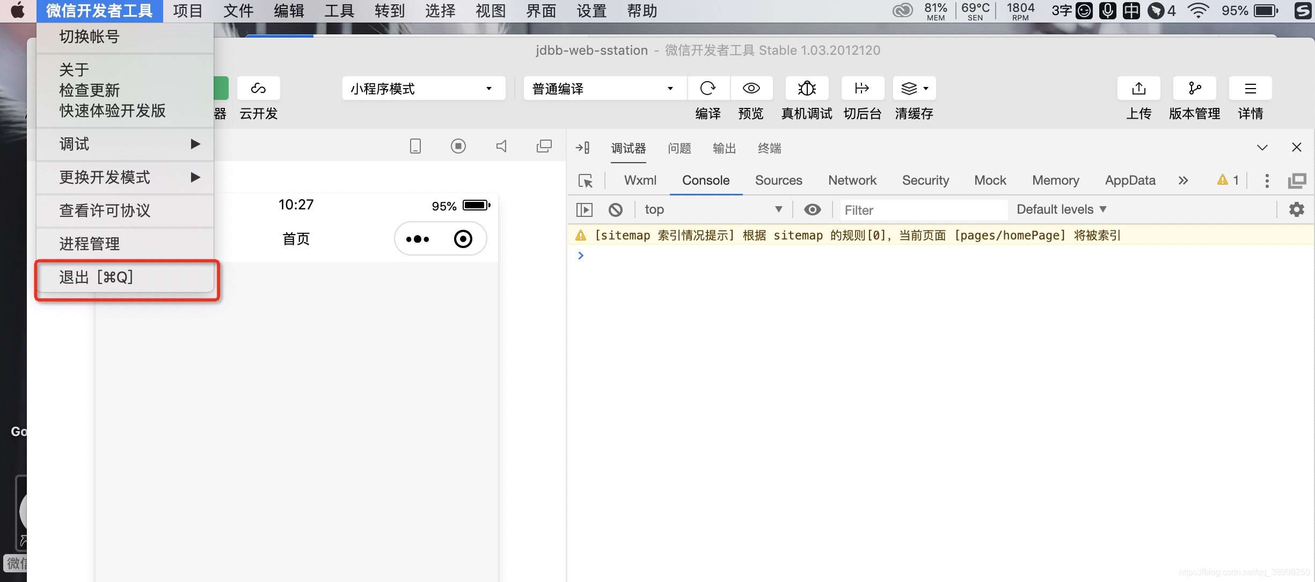This screenshot has height=582, width=1315.
Task: Click the upload (上传) icon
Action: pos(1138,88)
